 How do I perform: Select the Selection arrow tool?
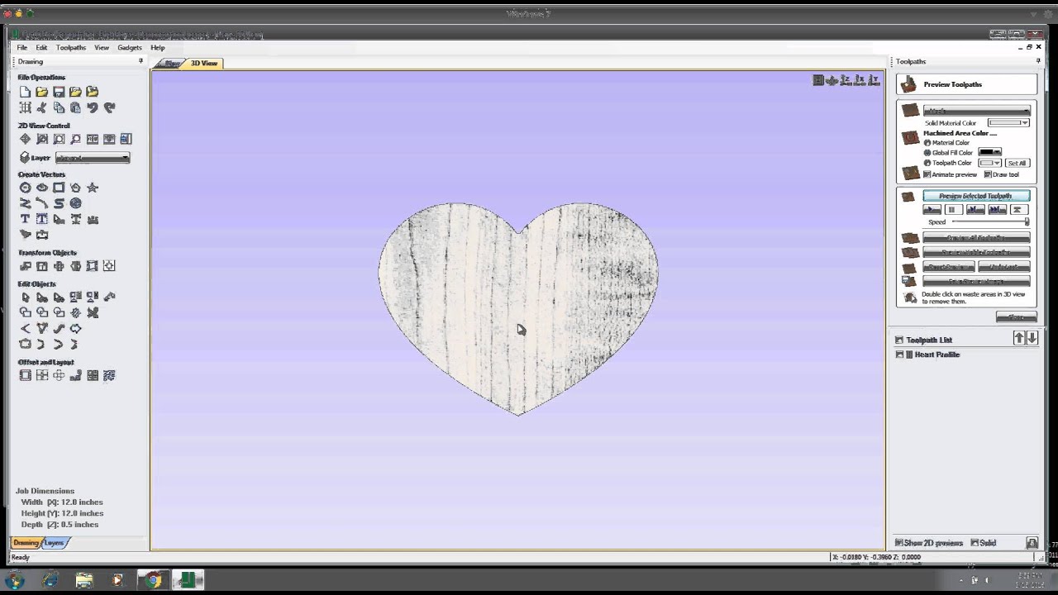tap(25, 297)
